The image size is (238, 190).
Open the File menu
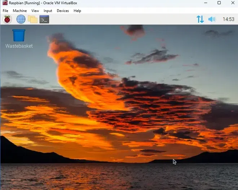point(5,11)
